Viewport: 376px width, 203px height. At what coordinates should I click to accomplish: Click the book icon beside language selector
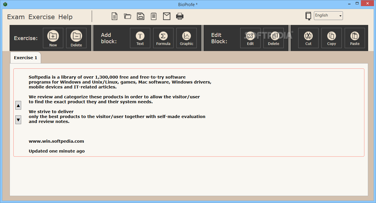coord(308,16)
